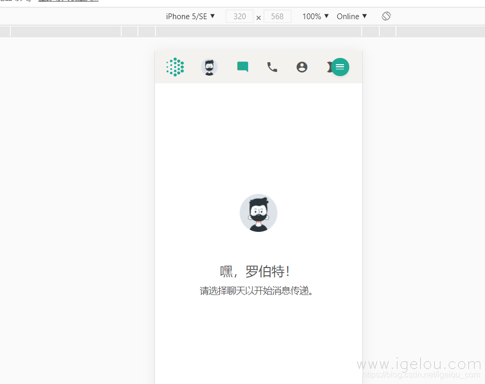Click the device width field showing 320
The width and height of the screenshot is (485, 384).
[x=239, y=16]
